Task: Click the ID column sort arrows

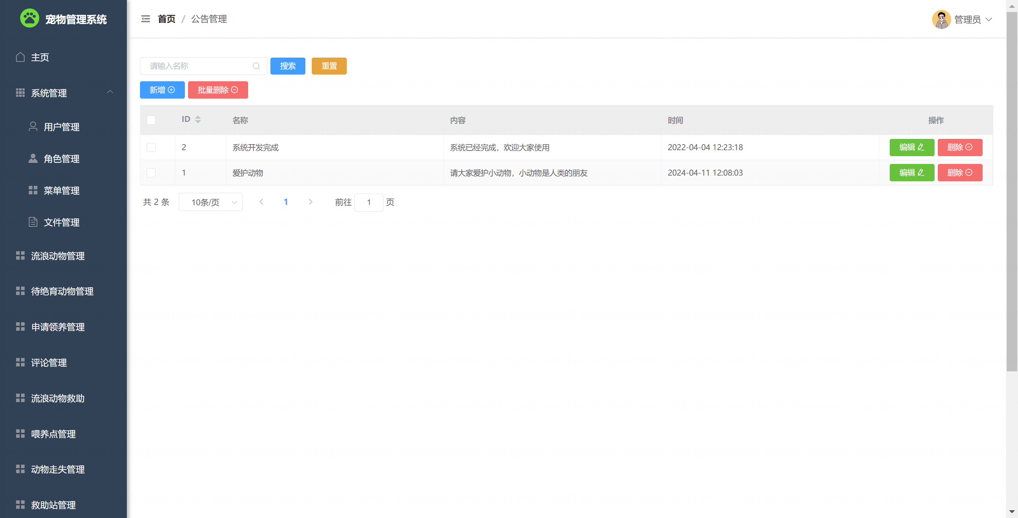Action: click(198, 119)
